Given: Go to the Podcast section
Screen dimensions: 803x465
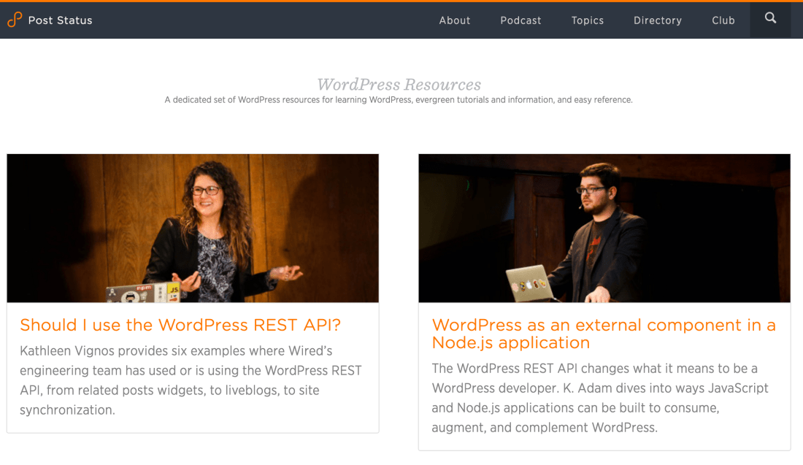Looking at the screenshot, I should tap(520, 20).
